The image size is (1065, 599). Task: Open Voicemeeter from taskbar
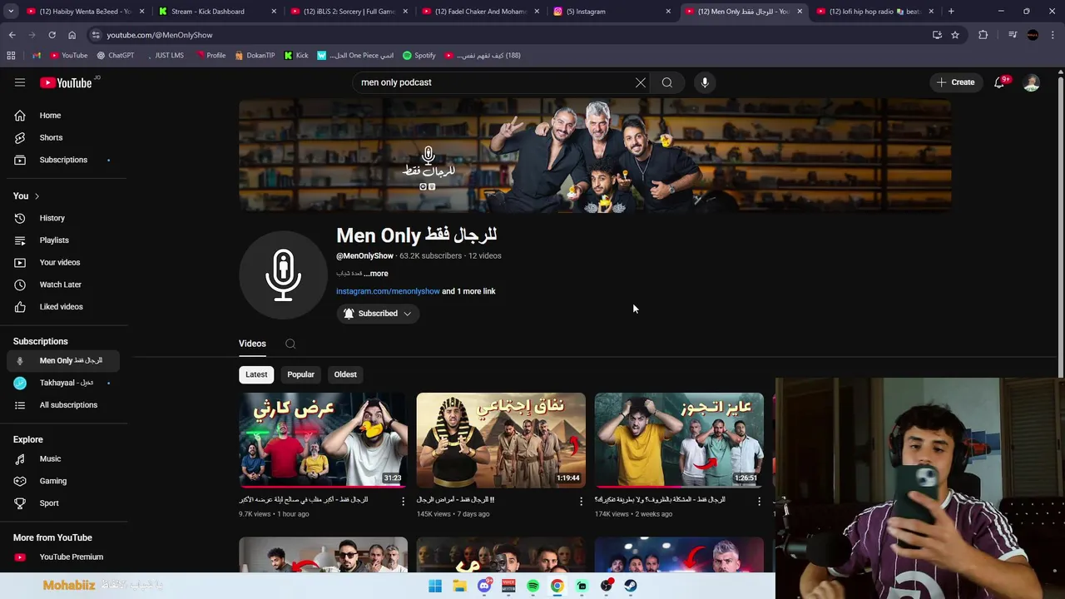click(508, 586)
